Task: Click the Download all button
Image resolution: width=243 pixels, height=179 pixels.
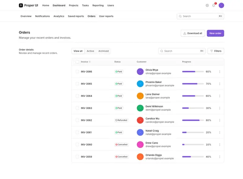Action: (193, 33)
